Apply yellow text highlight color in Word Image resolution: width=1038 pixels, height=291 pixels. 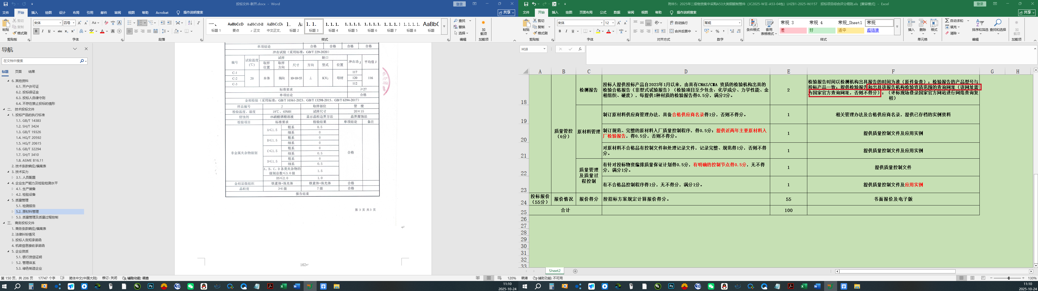click(x=91, y=31)
